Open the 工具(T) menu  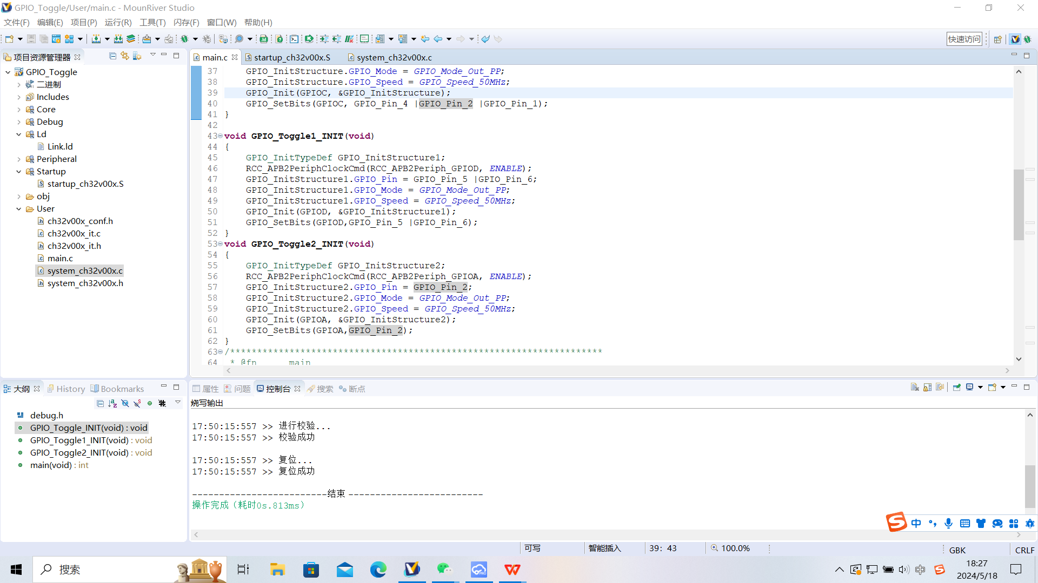point(152,22)
